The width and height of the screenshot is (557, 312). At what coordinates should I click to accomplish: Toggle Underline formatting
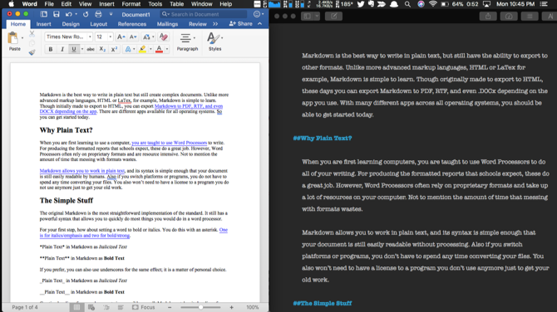[x=73, y=49]
